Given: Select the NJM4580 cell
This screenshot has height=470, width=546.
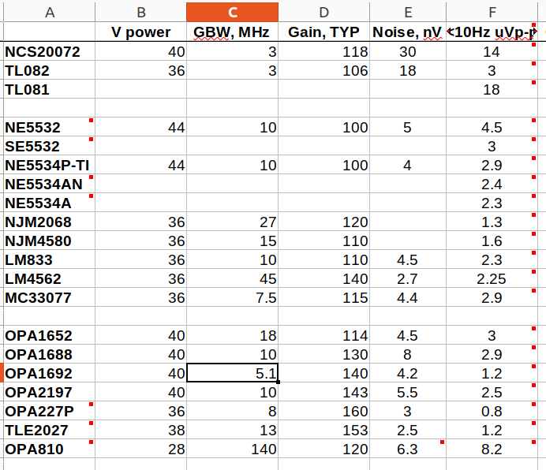Looking at the screenshot, I should pos(50,241).
